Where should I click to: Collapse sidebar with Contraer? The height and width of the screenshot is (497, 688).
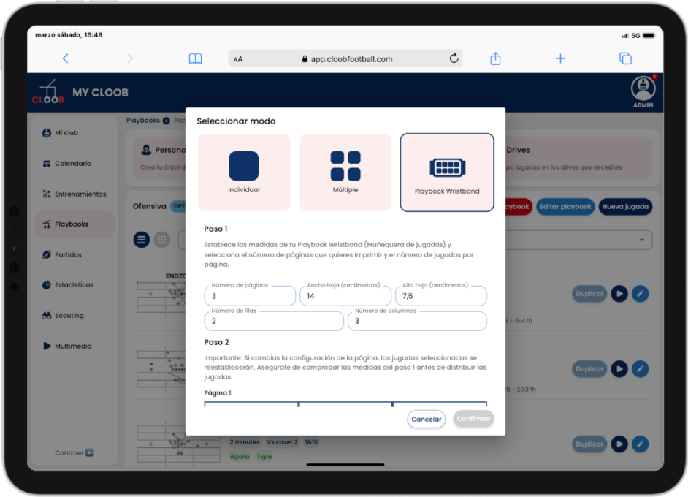74,453
